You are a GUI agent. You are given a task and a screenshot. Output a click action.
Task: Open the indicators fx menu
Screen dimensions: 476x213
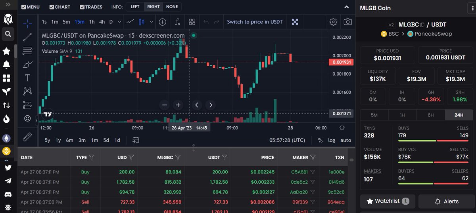pyautogui.click(x=178, y=22)
